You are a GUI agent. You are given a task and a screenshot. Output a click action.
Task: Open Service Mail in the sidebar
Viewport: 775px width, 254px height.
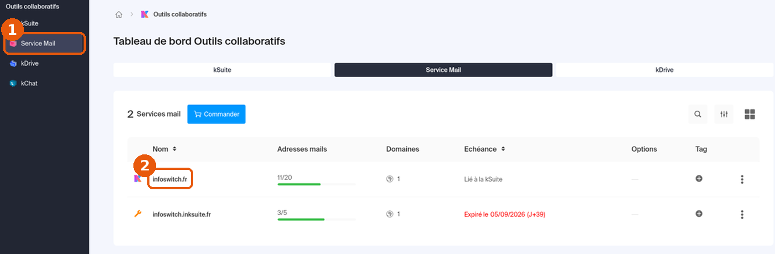point(44,43)
